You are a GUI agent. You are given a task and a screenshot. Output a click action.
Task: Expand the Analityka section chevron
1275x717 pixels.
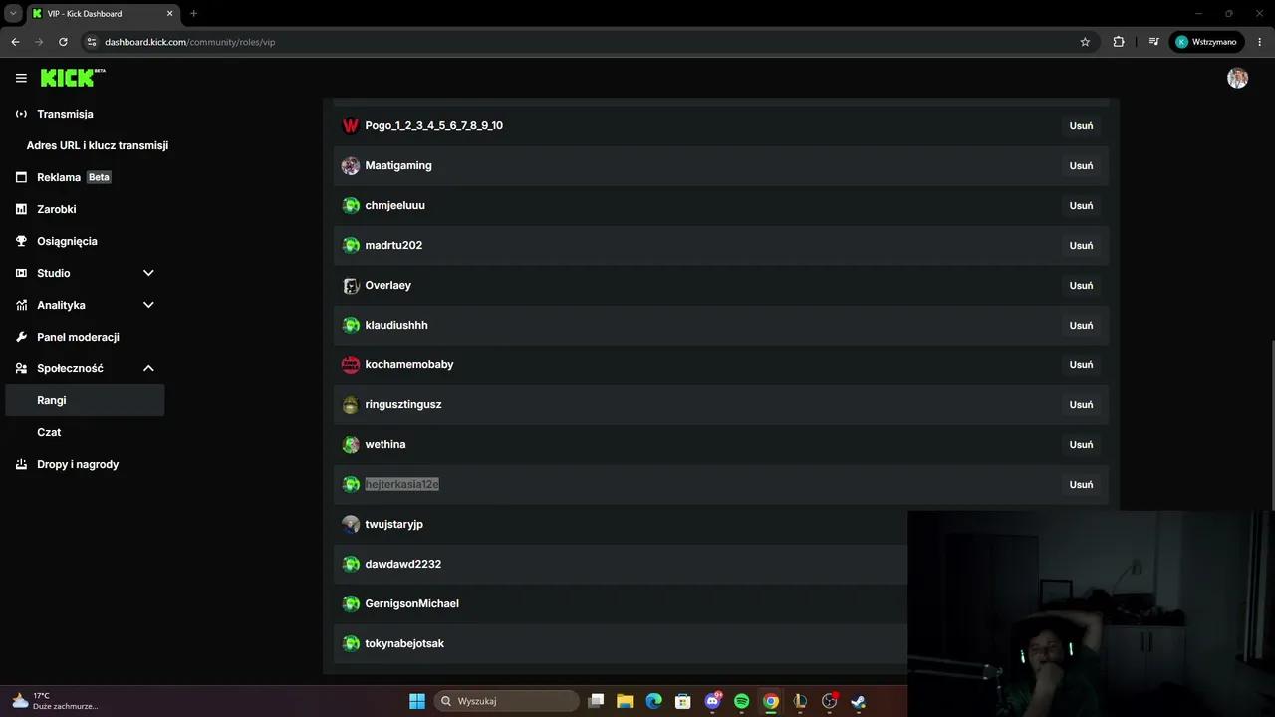coord(148,305)
